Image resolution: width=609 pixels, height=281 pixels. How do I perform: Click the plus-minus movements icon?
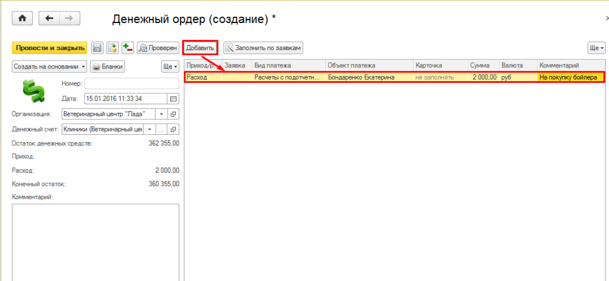(x=127, y=48)
